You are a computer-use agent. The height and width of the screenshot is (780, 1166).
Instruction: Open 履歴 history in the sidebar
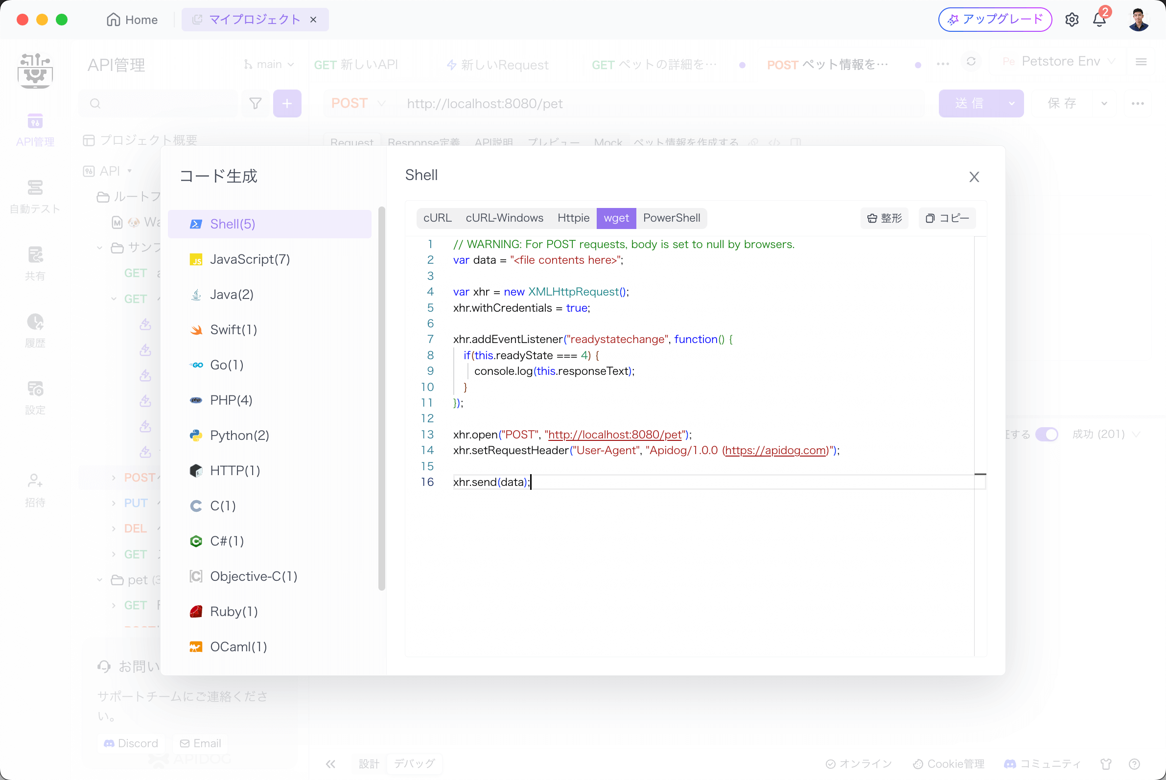coord(35,331)
